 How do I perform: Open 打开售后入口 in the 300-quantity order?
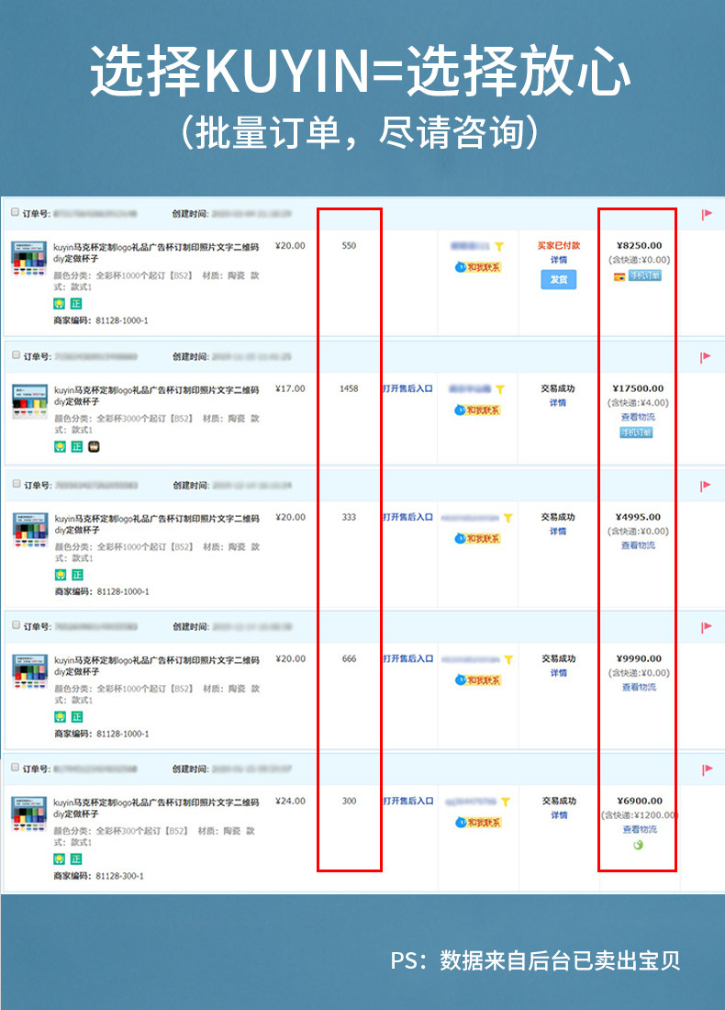tap(407, 802)
